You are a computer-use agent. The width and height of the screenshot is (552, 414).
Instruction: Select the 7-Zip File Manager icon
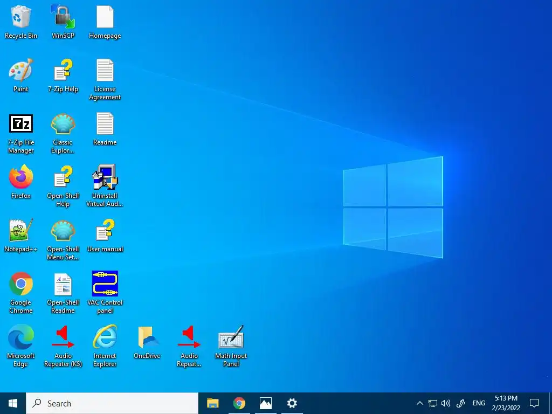coord(21,133)
